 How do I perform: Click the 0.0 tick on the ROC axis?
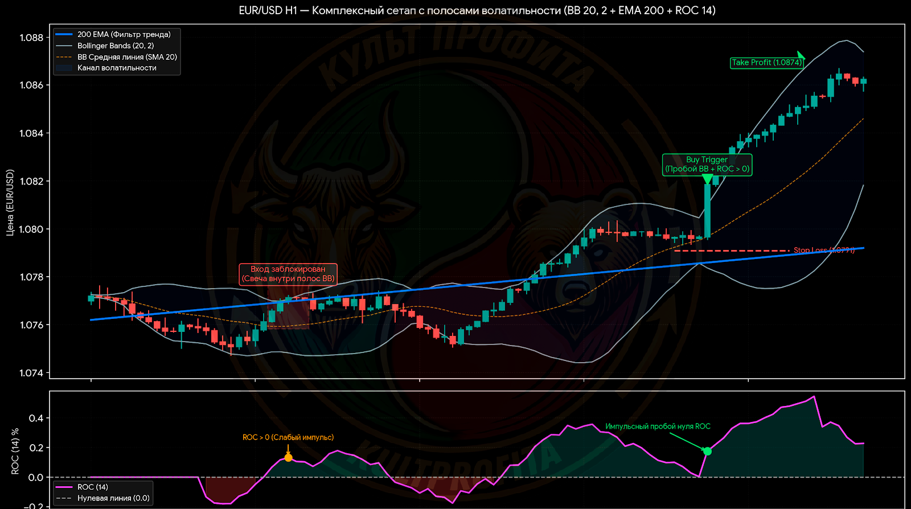coord(36,478)
